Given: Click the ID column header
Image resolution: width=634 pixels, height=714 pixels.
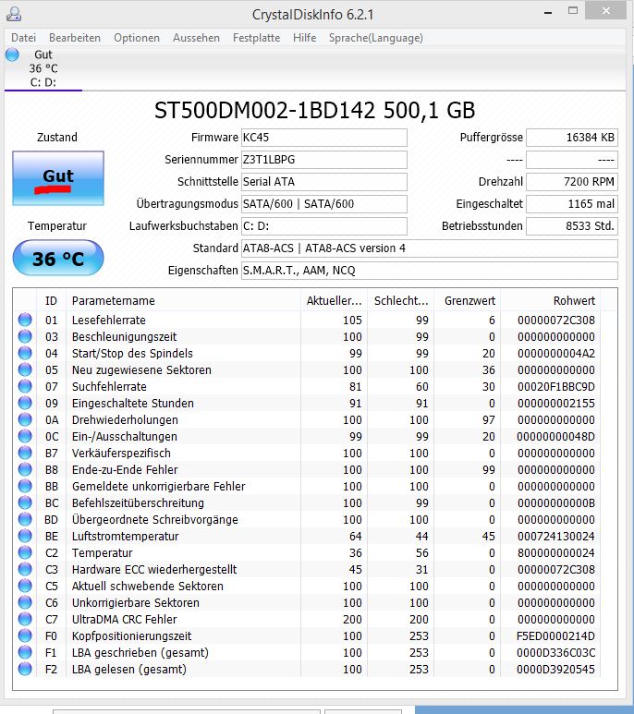Looking at the screenshot, I should (51, 300).
